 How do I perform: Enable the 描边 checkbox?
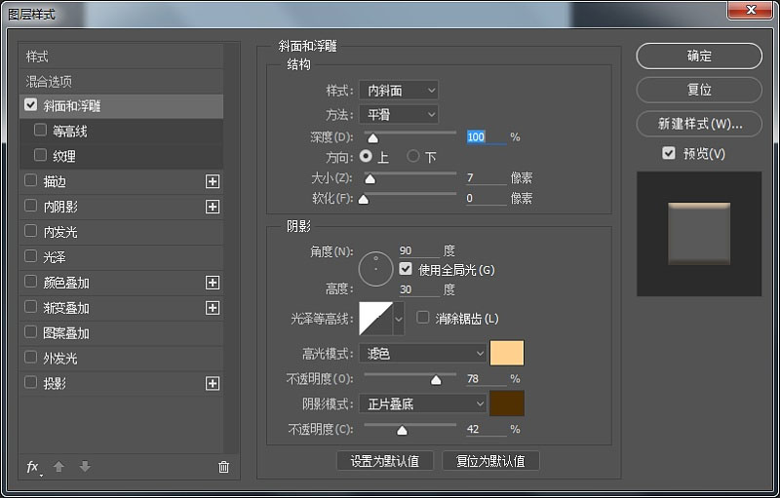[x=31, y=180]
